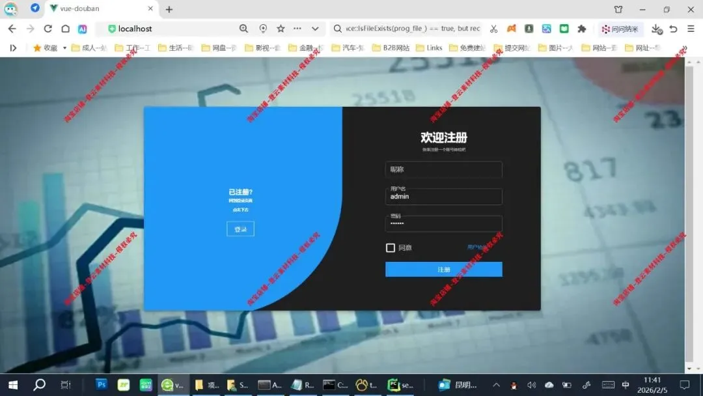Viewport: 703px width, 396px height.
Task: Click the volume speaker tray icon
Action: coord(531,385)
